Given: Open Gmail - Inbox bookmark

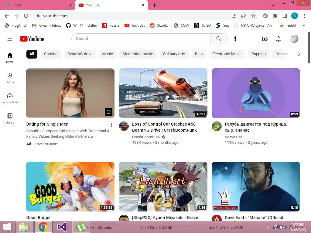Looking at the screenshot, I should (x=46, y=25).
